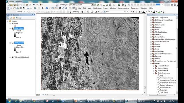Screen dimensions: 184x103
Task: Collapse the Raster Processing toolset
Action: (x=154, y=73)
